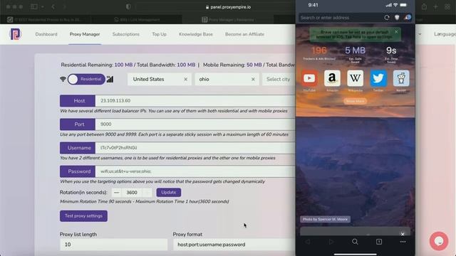Select the Proxy Manager nav item

[85, 34]
